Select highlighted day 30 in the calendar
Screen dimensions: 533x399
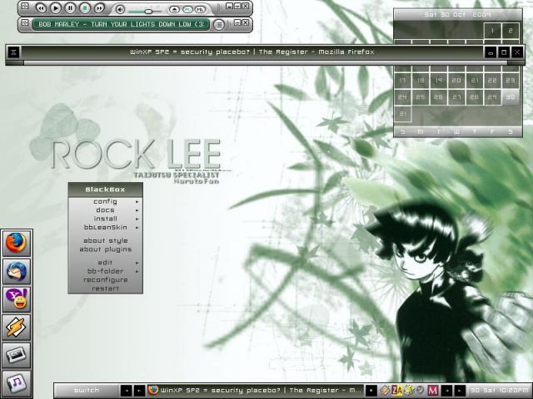(x=511, y=97)
